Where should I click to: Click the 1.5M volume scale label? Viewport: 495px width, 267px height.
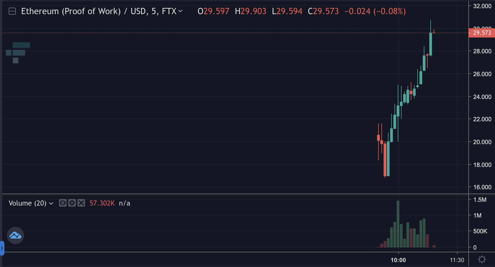coord(480,200)
